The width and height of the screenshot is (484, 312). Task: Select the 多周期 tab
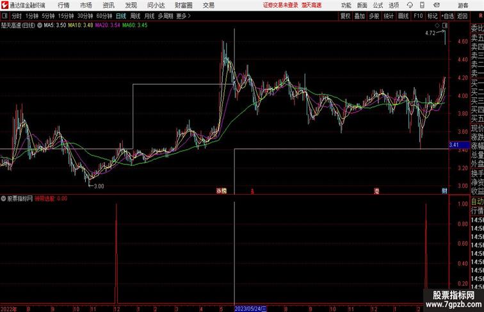click(165, 16)
